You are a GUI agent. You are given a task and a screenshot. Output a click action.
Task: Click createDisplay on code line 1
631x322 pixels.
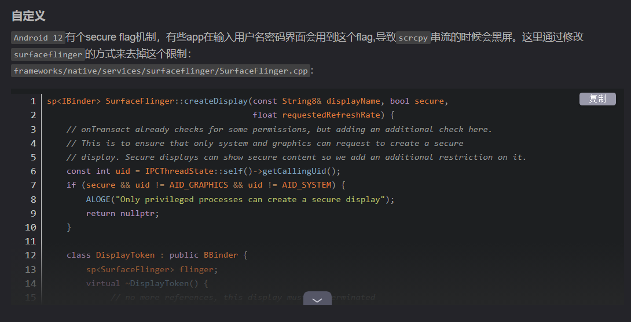pos(216,101)
